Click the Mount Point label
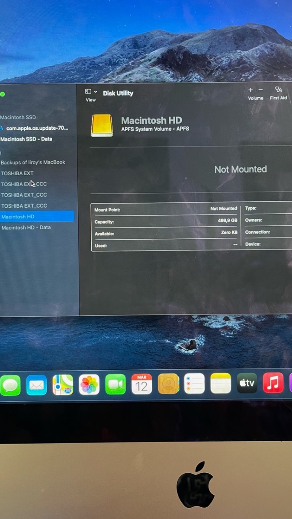 pyautogui.click(x=107, y=210)
